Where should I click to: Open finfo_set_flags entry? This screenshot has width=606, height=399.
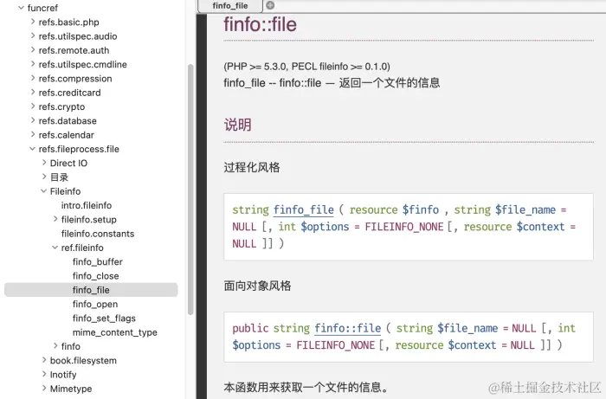(x=104, y=319)
